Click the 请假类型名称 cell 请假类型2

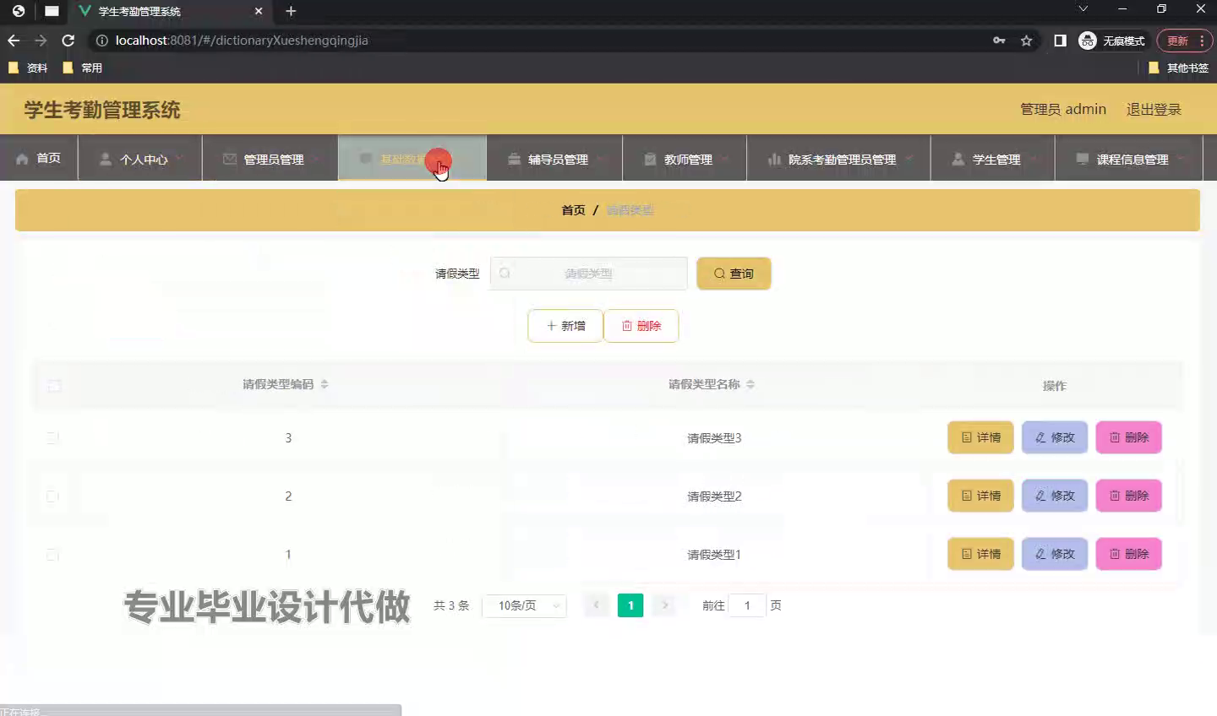(714, 496)
